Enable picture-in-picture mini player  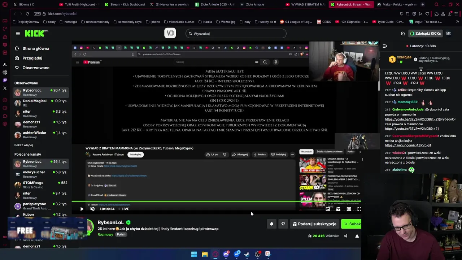[328, 209]
